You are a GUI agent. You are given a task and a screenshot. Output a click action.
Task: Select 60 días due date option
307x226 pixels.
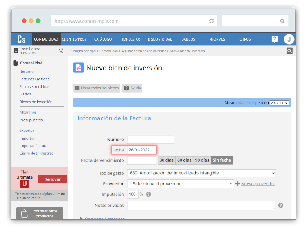pos(184,160)
